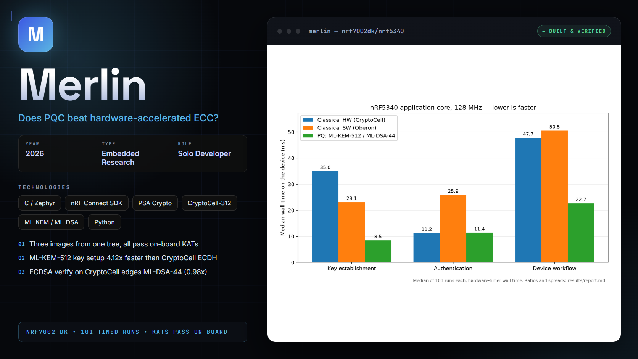638x359 pixels.
Task: Click the Authentication axis label
Action: (x=453, y=269)
